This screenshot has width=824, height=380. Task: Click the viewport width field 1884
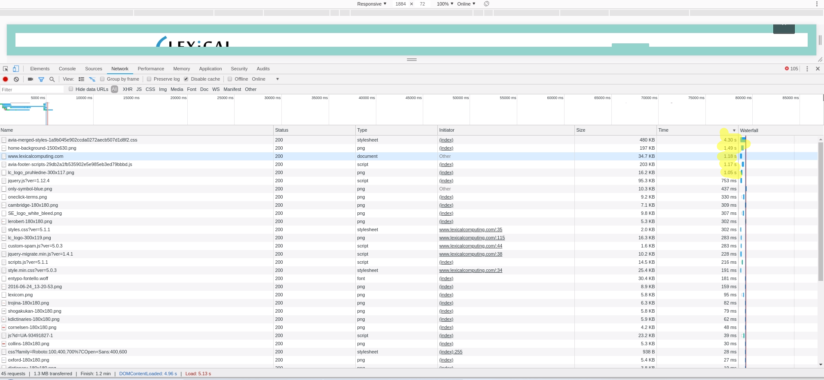[400, 4]
